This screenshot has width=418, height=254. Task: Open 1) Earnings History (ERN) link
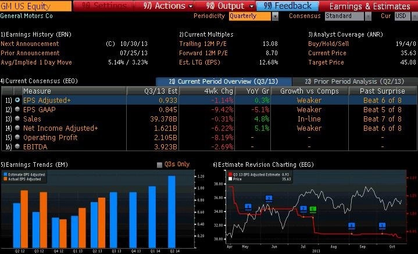coord(36,34)
